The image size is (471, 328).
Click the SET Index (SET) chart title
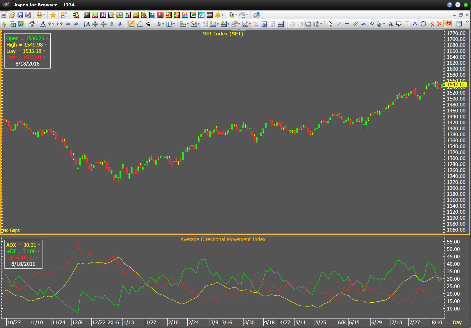tap(223, 34)
